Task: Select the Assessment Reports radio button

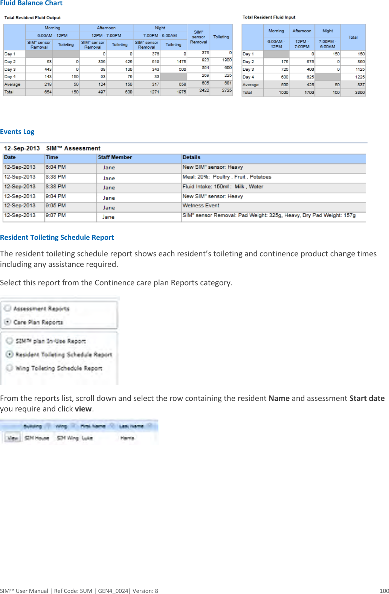Action: [x=8, y=308]
